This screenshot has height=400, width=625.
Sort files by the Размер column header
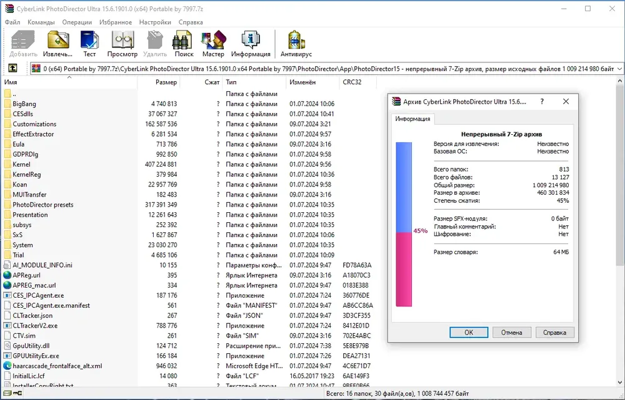[x=166, y=82]
